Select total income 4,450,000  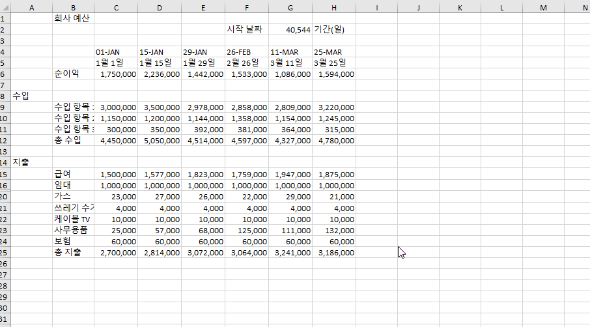[x=116, y=140]
